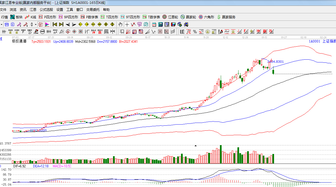This screenshot has height=187, width=336.
Task: Click the calendar date icon
Action: click(x=154, y=24)
